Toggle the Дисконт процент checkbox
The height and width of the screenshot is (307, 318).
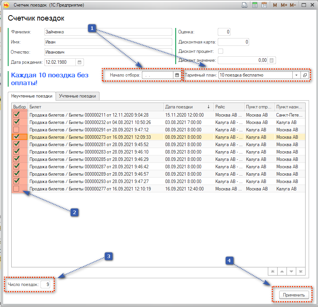[221, 51]
